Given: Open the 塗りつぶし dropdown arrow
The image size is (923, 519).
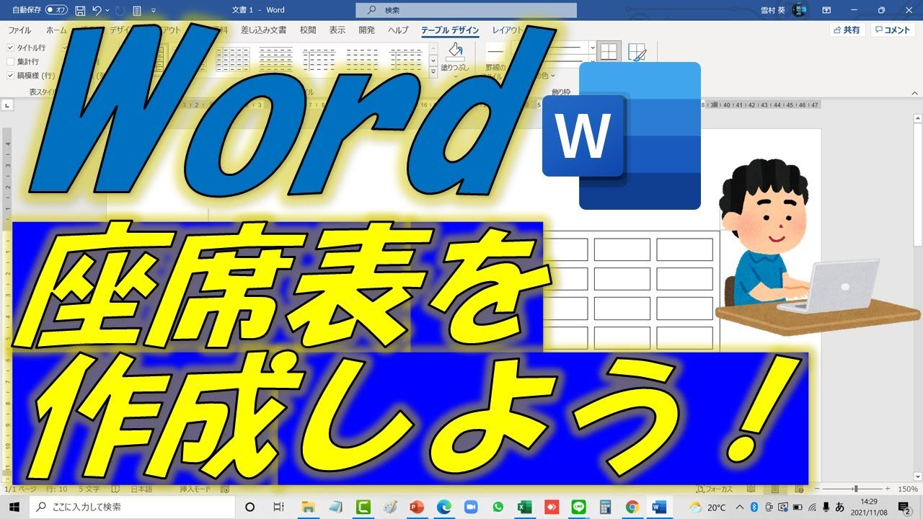Looking at the screenshot, I should tap(455, 75).
